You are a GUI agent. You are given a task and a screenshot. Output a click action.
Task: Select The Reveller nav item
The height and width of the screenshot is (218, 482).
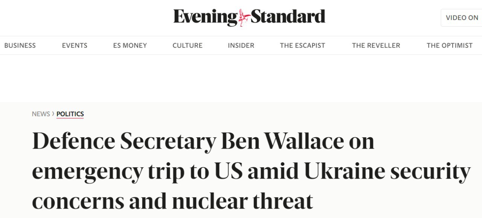click(x=376, y=45)
